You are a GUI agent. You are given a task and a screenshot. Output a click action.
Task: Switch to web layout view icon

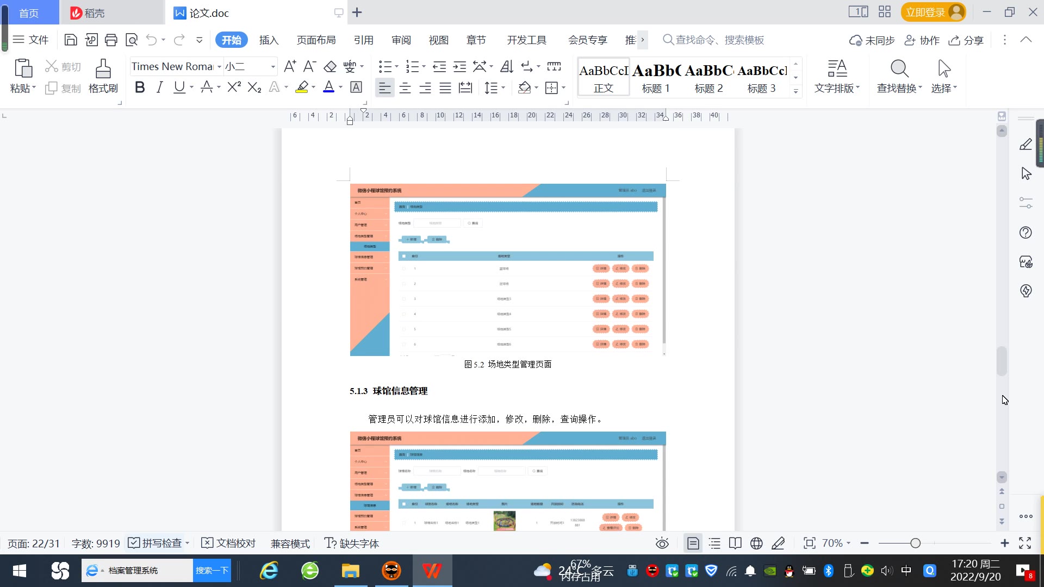(x=756, y=543)
